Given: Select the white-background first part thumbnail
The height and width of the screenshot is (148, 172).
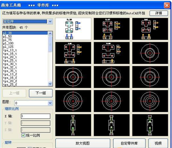Looking at the screenshot, I should (73, 29).
